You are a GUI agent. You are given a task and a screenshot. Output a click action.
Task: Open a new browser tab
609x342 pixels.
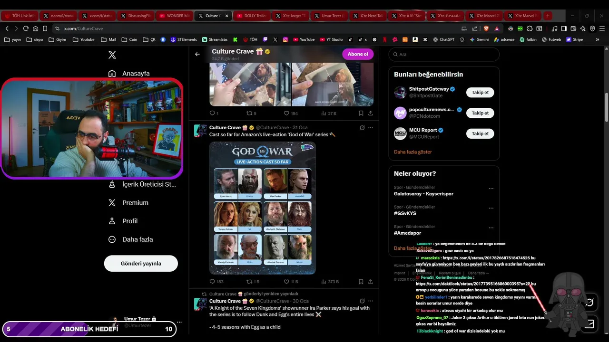pyautogui.click(x=548, y=16)
